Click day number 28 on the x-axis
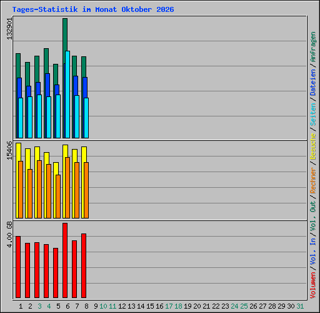The width and height of the screenshot is (320, 313). pos(272,306)
